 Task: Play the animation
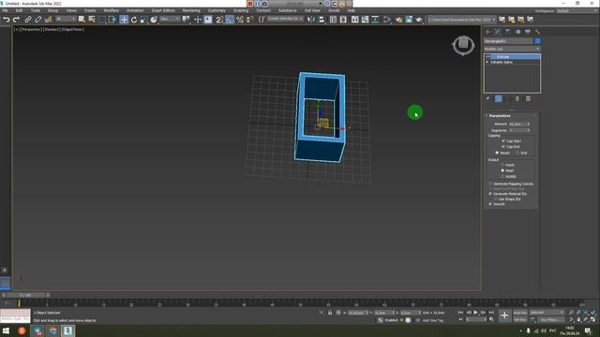pos(475,313)
